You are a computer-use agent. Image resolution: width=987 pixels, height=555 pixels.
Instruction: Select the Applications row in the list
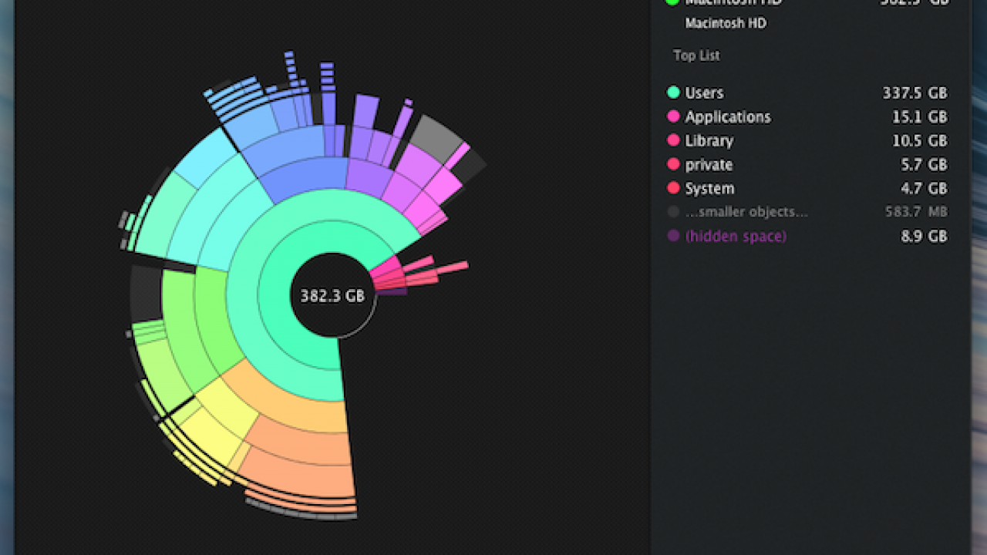(x=807, y=117)
